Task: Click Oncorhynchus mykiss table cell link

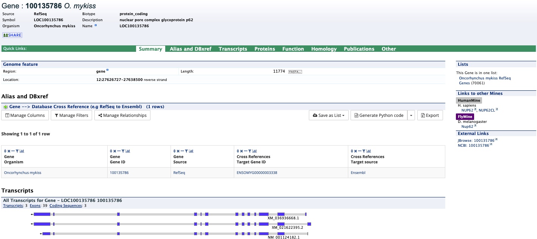Action: [23, 172]
